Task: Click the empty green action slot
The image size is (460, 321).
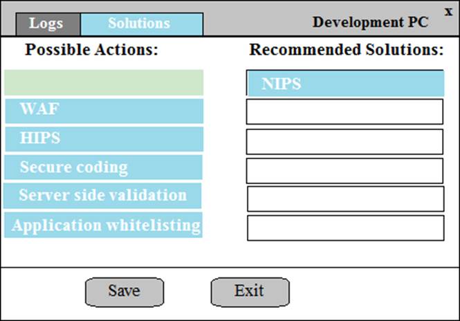Action: [x=104, y=82]
